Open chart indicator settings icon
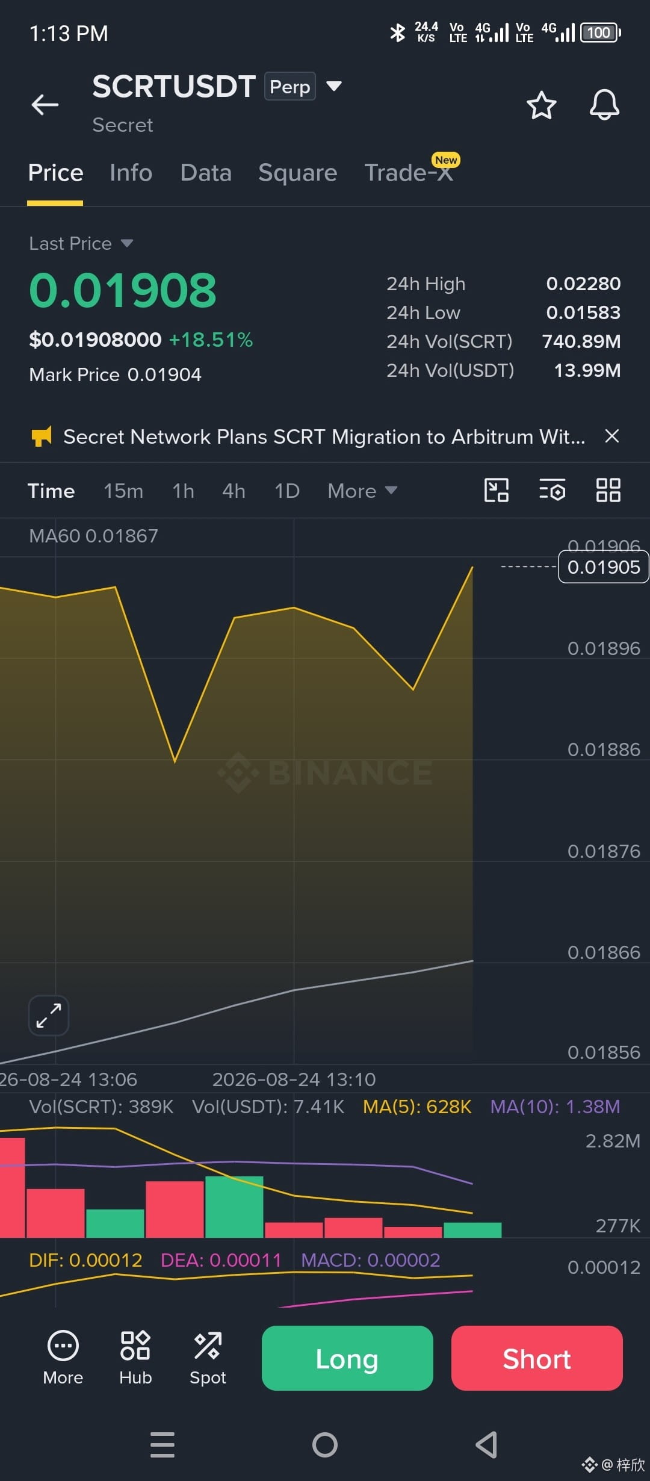Screen dimensions: 650x1481 [x=552, y=490]
